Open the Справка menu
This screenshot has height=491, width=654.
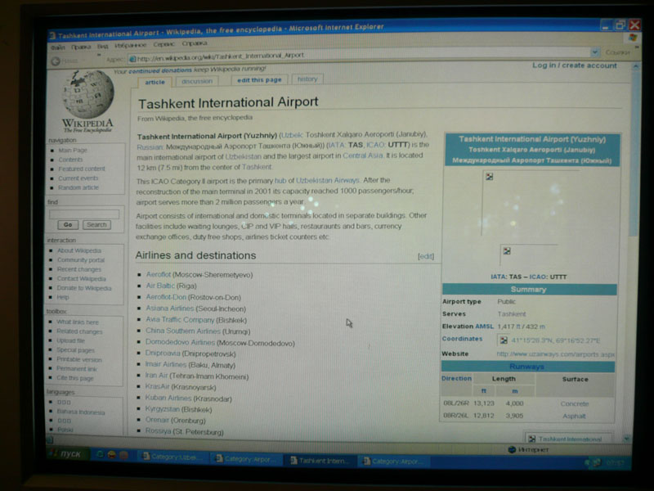pos(195,43)
